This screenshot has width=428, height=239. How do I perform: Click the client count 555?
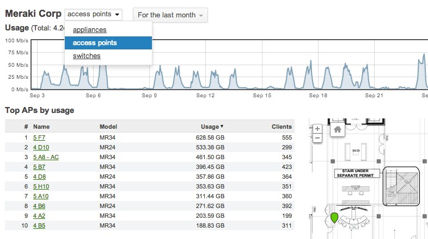[287, 137]
